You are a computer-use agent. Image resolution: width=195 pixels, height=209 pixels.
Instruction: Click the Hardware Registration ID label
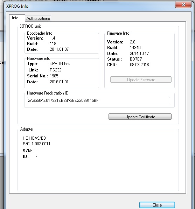pos(48,93)
